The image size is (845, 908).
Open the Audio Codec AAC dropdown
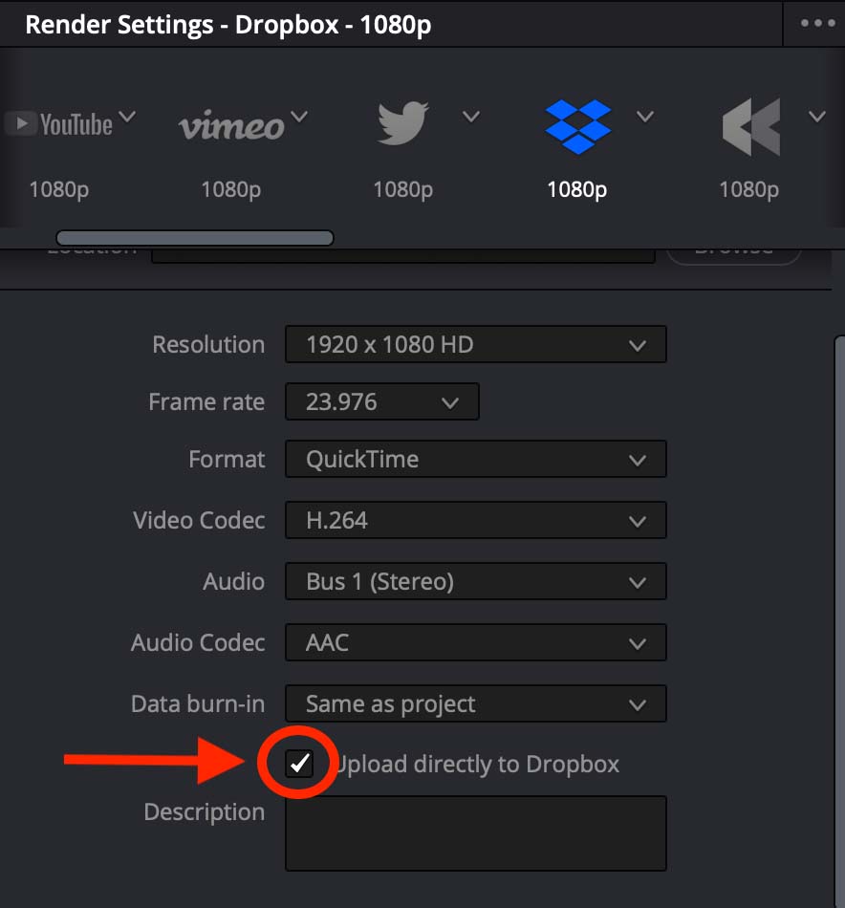[475, 642]
